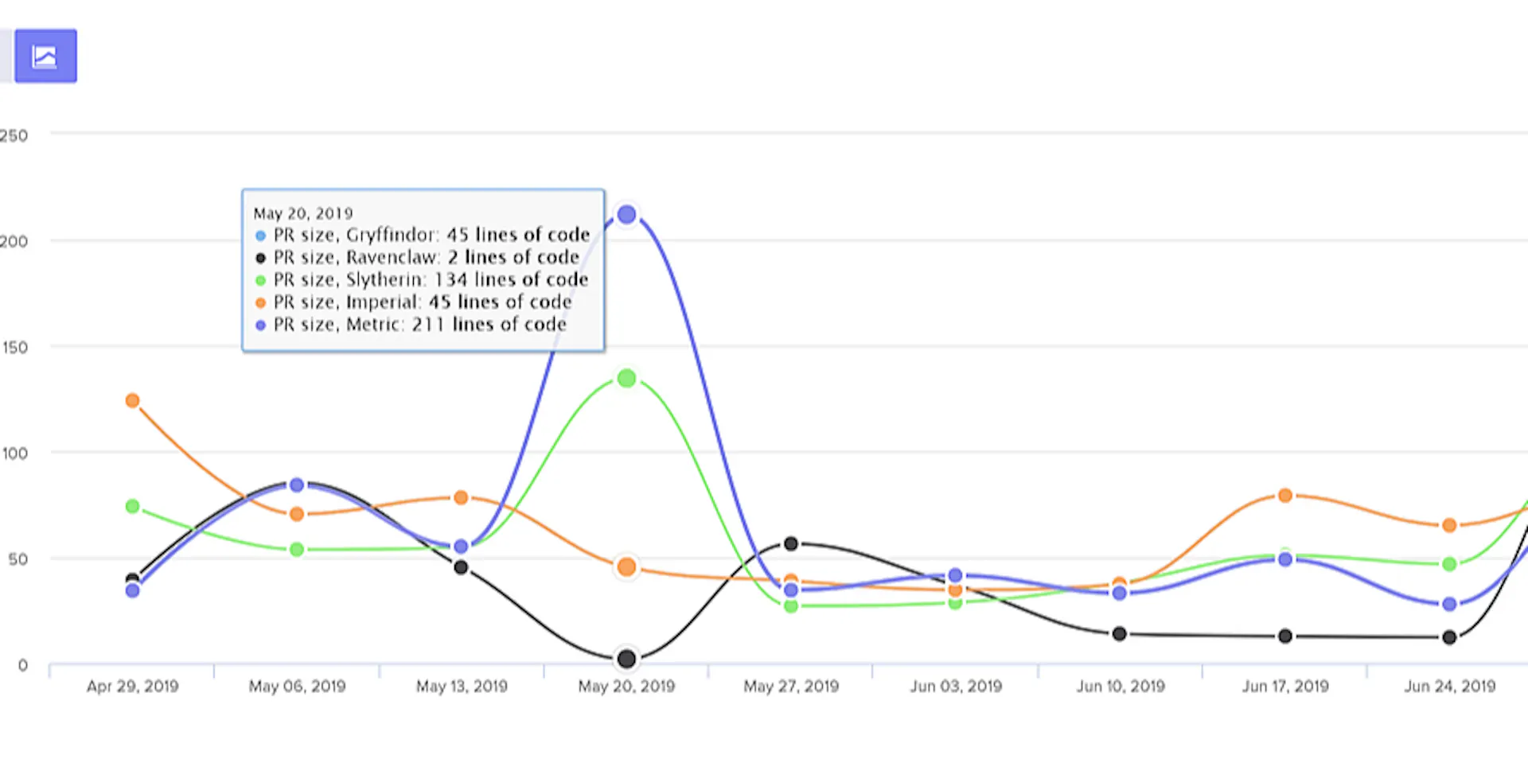1528x763 pixels.
Task: Click the black Ravenclaw point on May 13
Action: [461, 567]
